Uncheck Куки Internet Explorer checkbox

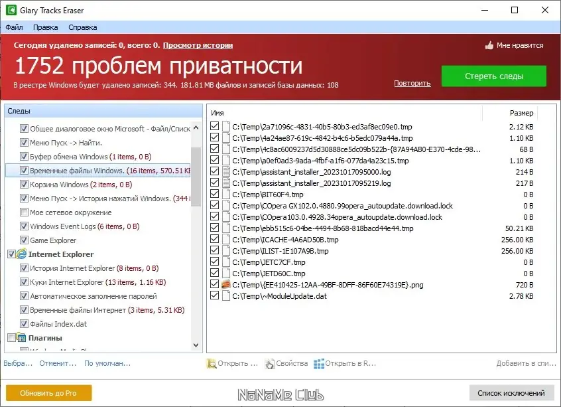(24, 282)
